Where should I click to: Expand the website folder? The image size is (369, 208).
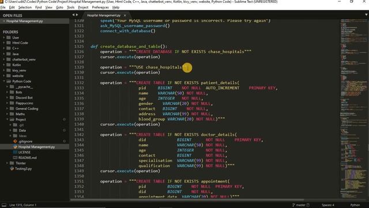[4, 76]
